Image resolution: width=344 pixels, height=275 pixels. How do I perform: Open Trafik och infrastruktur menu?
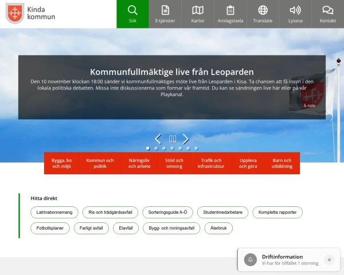[x=211, y=163]
